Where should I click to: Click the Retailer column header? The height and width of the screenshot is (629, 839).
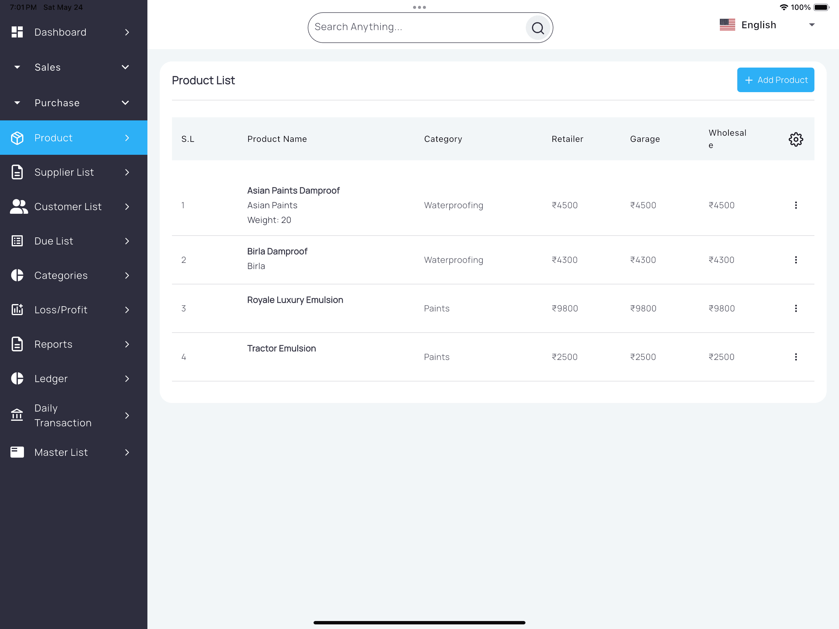568,139
